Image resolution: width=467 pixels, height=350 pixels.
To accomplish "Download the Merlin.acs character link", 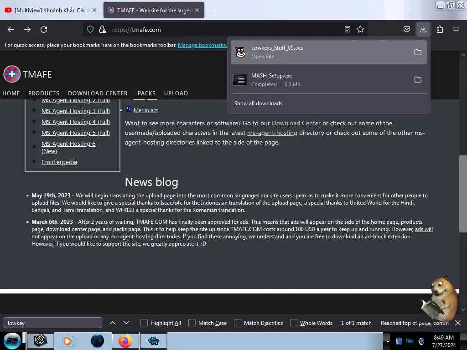I will [x=146, y=110].
